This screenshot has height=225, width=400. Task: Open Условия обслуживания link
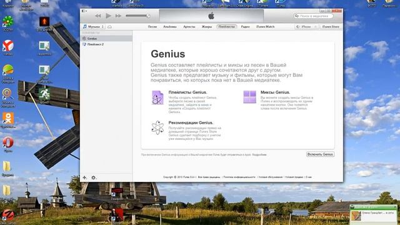pos(271,177)
